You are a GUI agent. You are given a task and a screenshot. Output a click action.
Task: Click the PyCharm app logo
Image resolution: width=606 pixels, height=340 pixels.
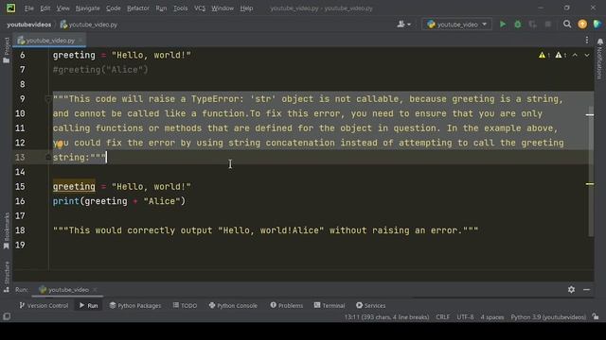pyautogui.click(x=10, y=8)
